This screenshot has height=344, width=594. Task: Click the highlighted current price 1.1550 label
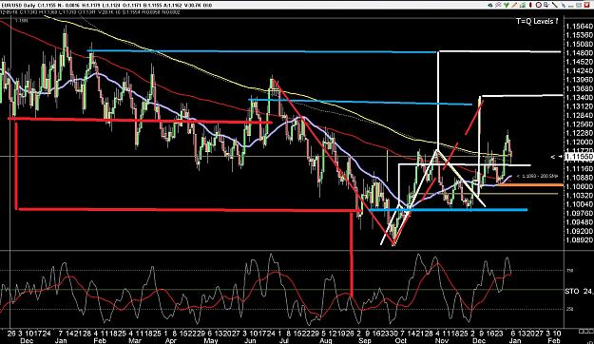579,156
